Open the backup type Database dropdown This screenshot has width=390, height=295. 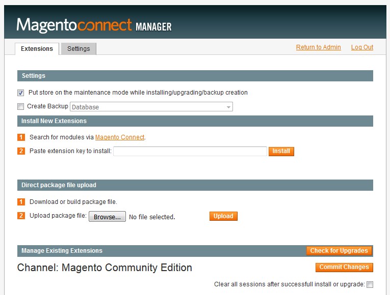pos(151,107)
